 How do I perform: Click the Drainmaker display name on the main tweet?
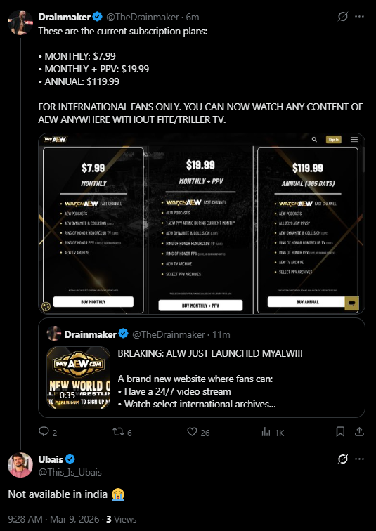(65, 17)
